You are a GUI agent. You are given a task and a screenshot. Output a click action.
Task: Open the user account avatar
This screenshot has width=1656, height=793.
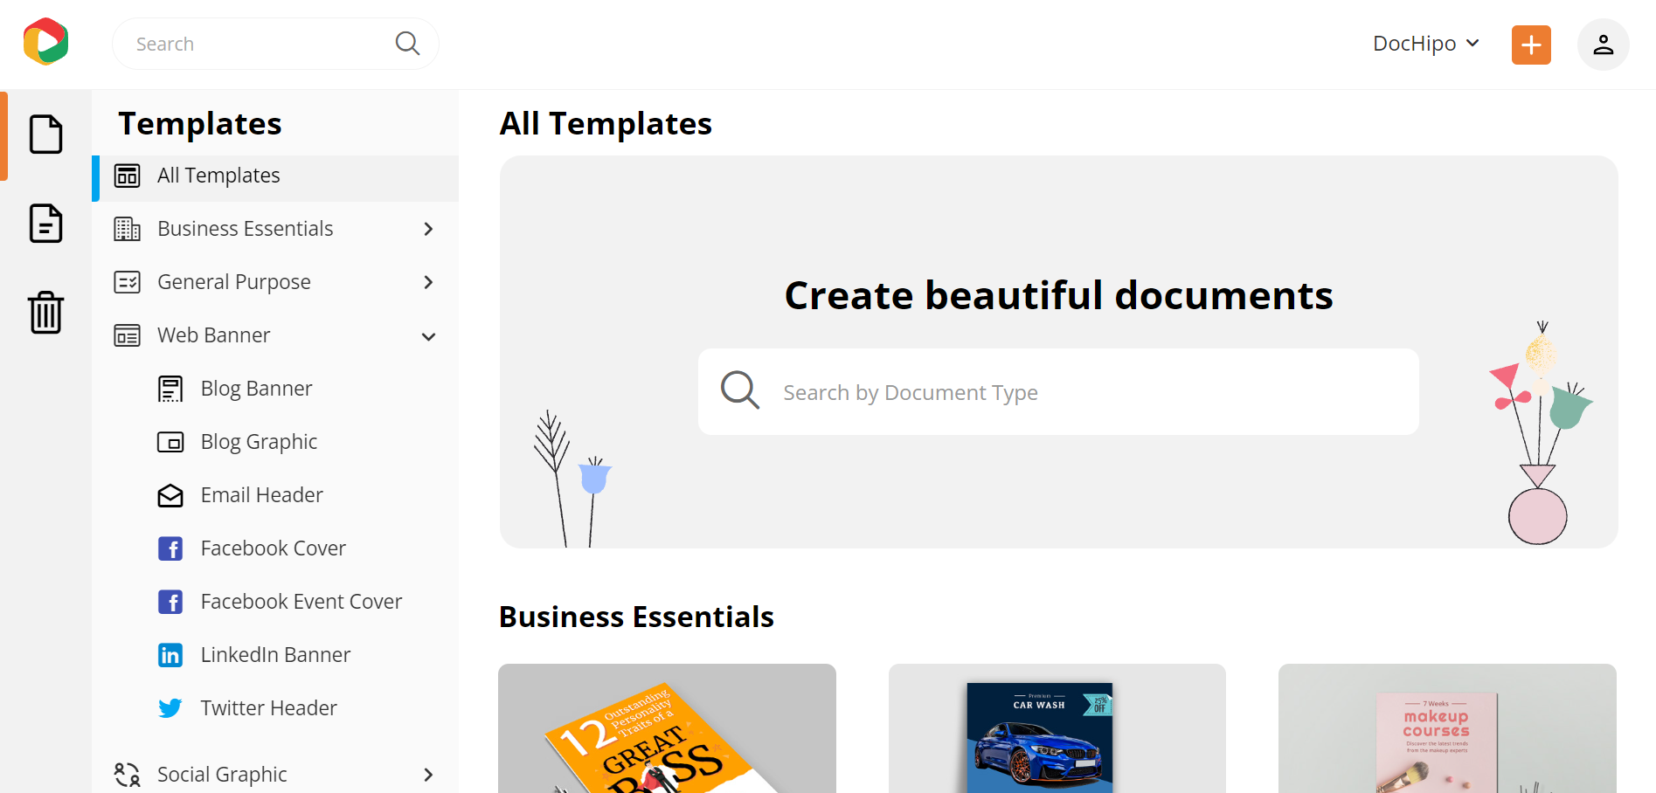click(1603, 44)
